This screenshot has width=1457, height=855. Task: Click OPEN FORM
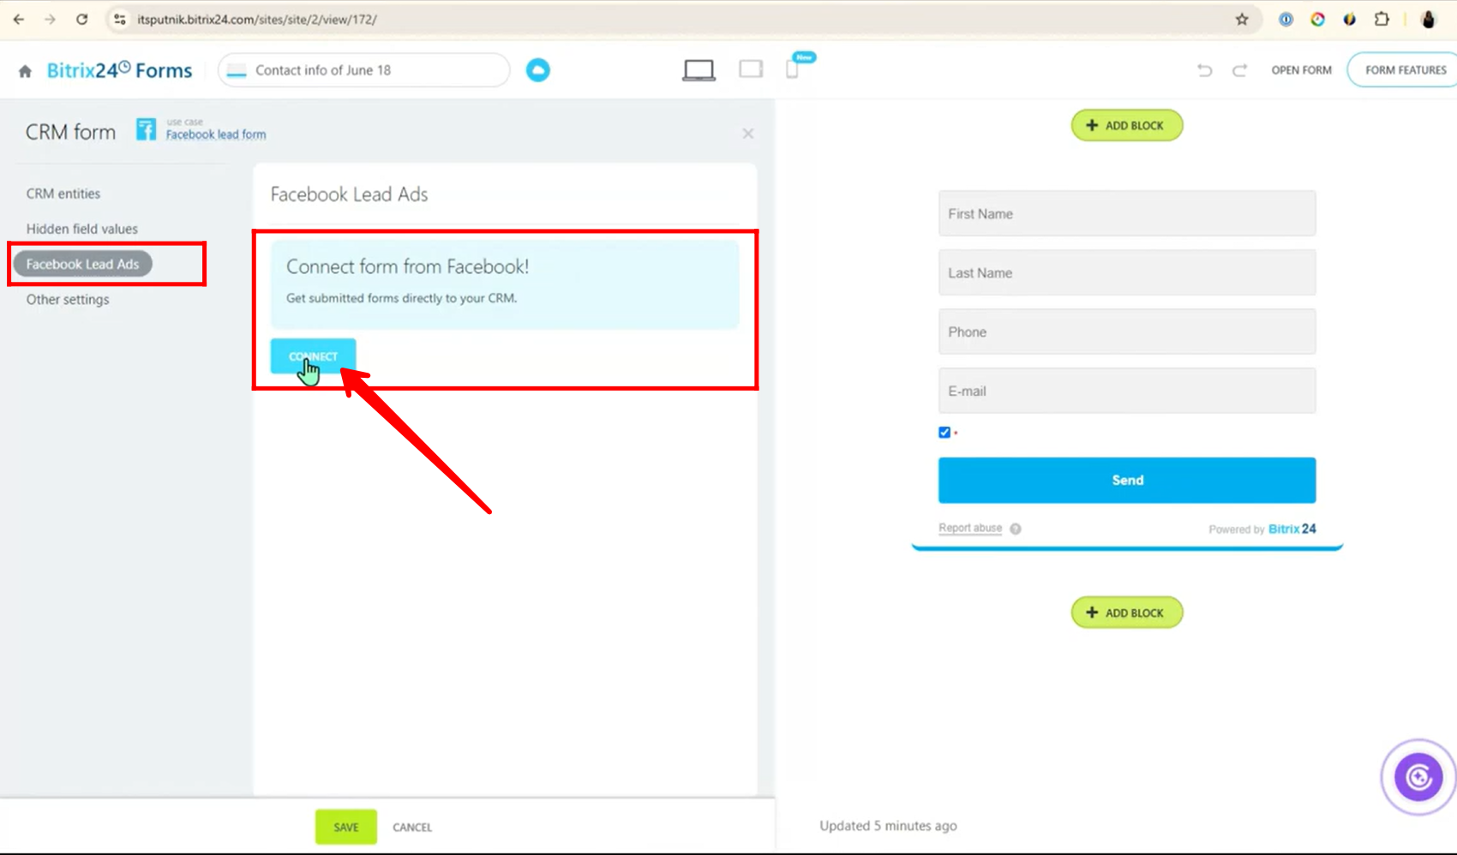(1301, 70)
